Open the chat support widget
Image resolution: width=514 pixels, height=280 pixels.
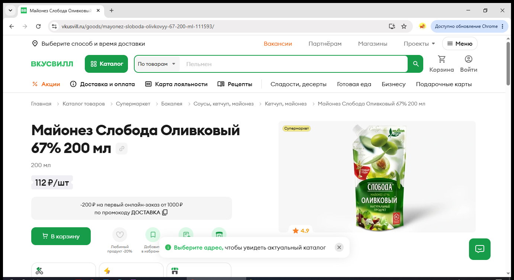tap(480, 249)
